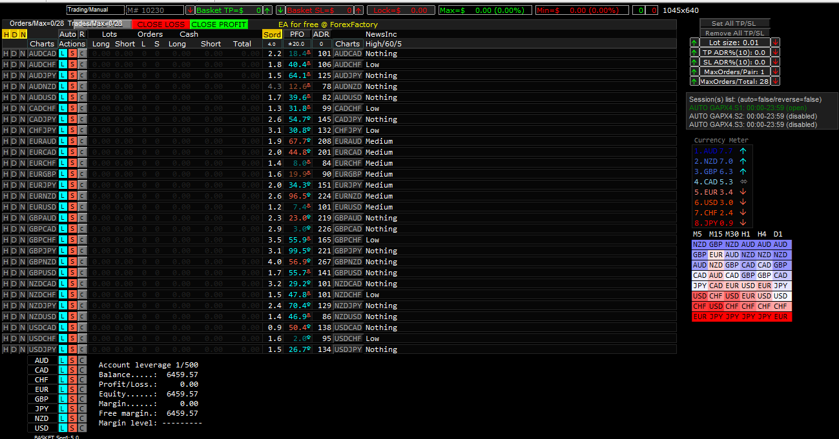
Task: Click the S button for NZDUSD
Action: [72, 317]
